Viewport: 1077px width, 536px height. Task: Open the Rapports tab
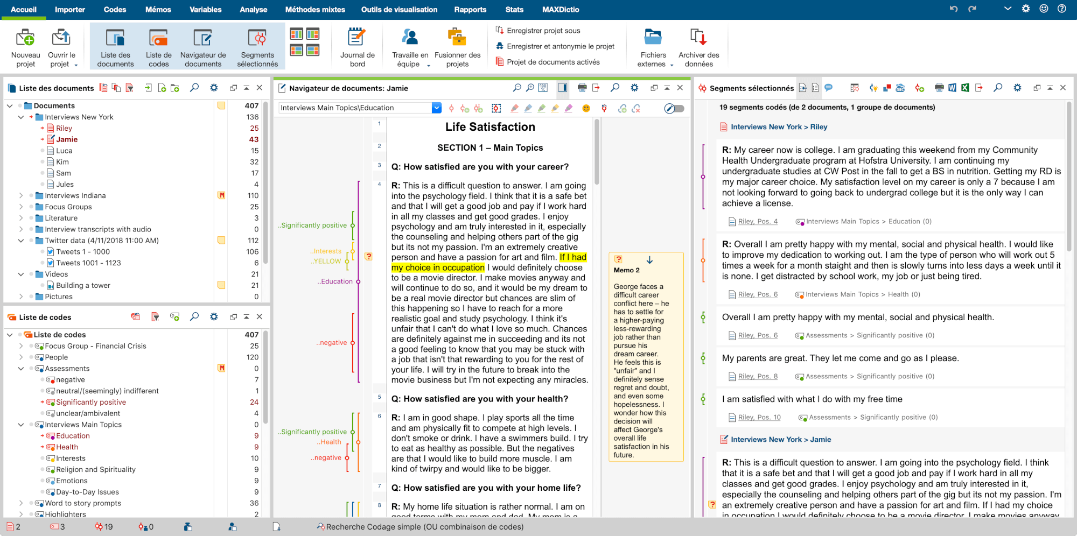tap(470, 9)
